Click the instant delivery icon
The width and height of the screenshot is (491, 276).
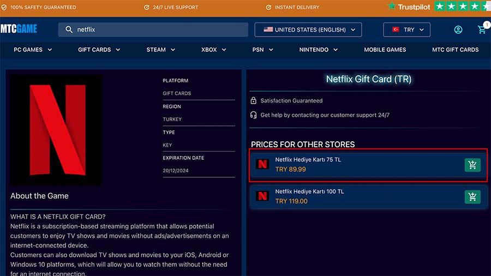tap(268, 7)
